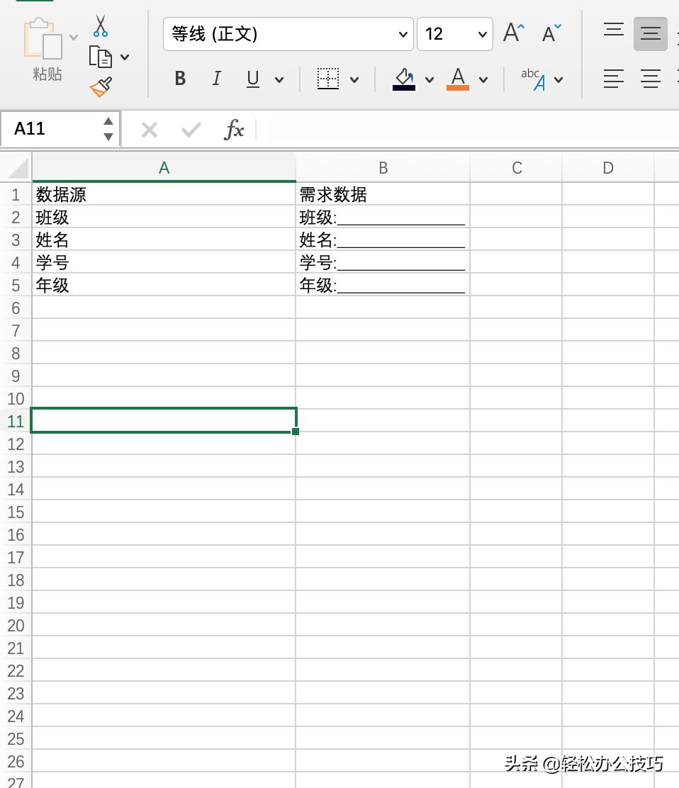Expand the borders options dropdown
Viewport: 679px width, 788px height.
click(354, 79)
